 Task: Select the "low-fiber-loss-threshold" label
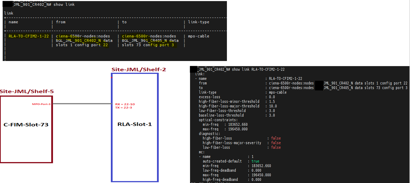coord(222,111)
